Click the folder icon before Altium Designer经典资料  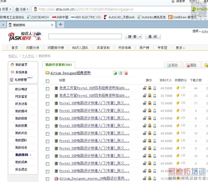pyautogui.click(x=47, y=73)
